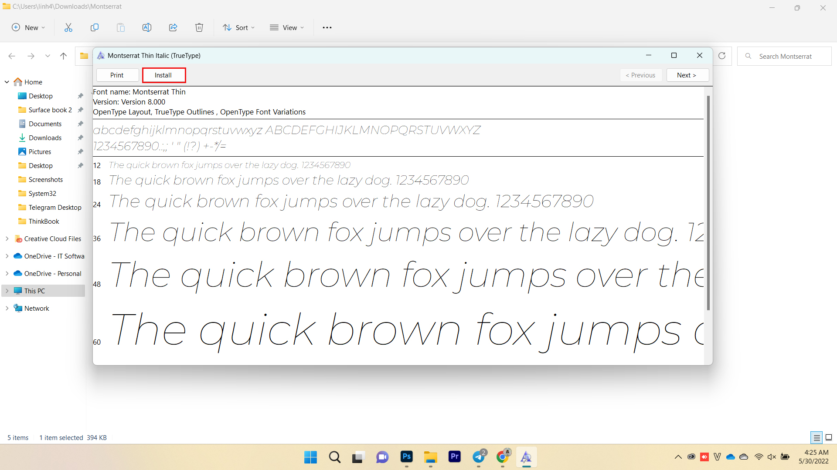
Task: Open Photoshop from the taskbar
Action: click(x=406, y=457)
